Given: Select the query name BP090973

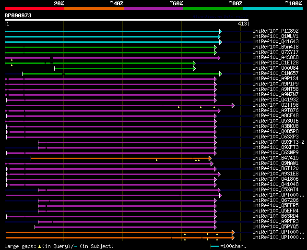Looking at the screenshot, I should [x=18, y=15].
